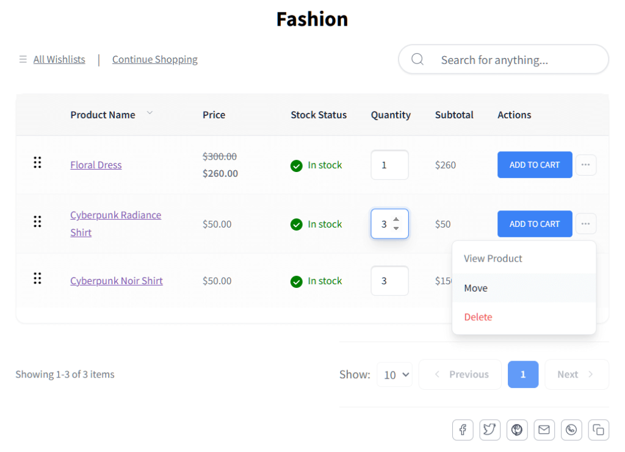
Task: Click the search magnifier icon
Action: coord(417,59)
